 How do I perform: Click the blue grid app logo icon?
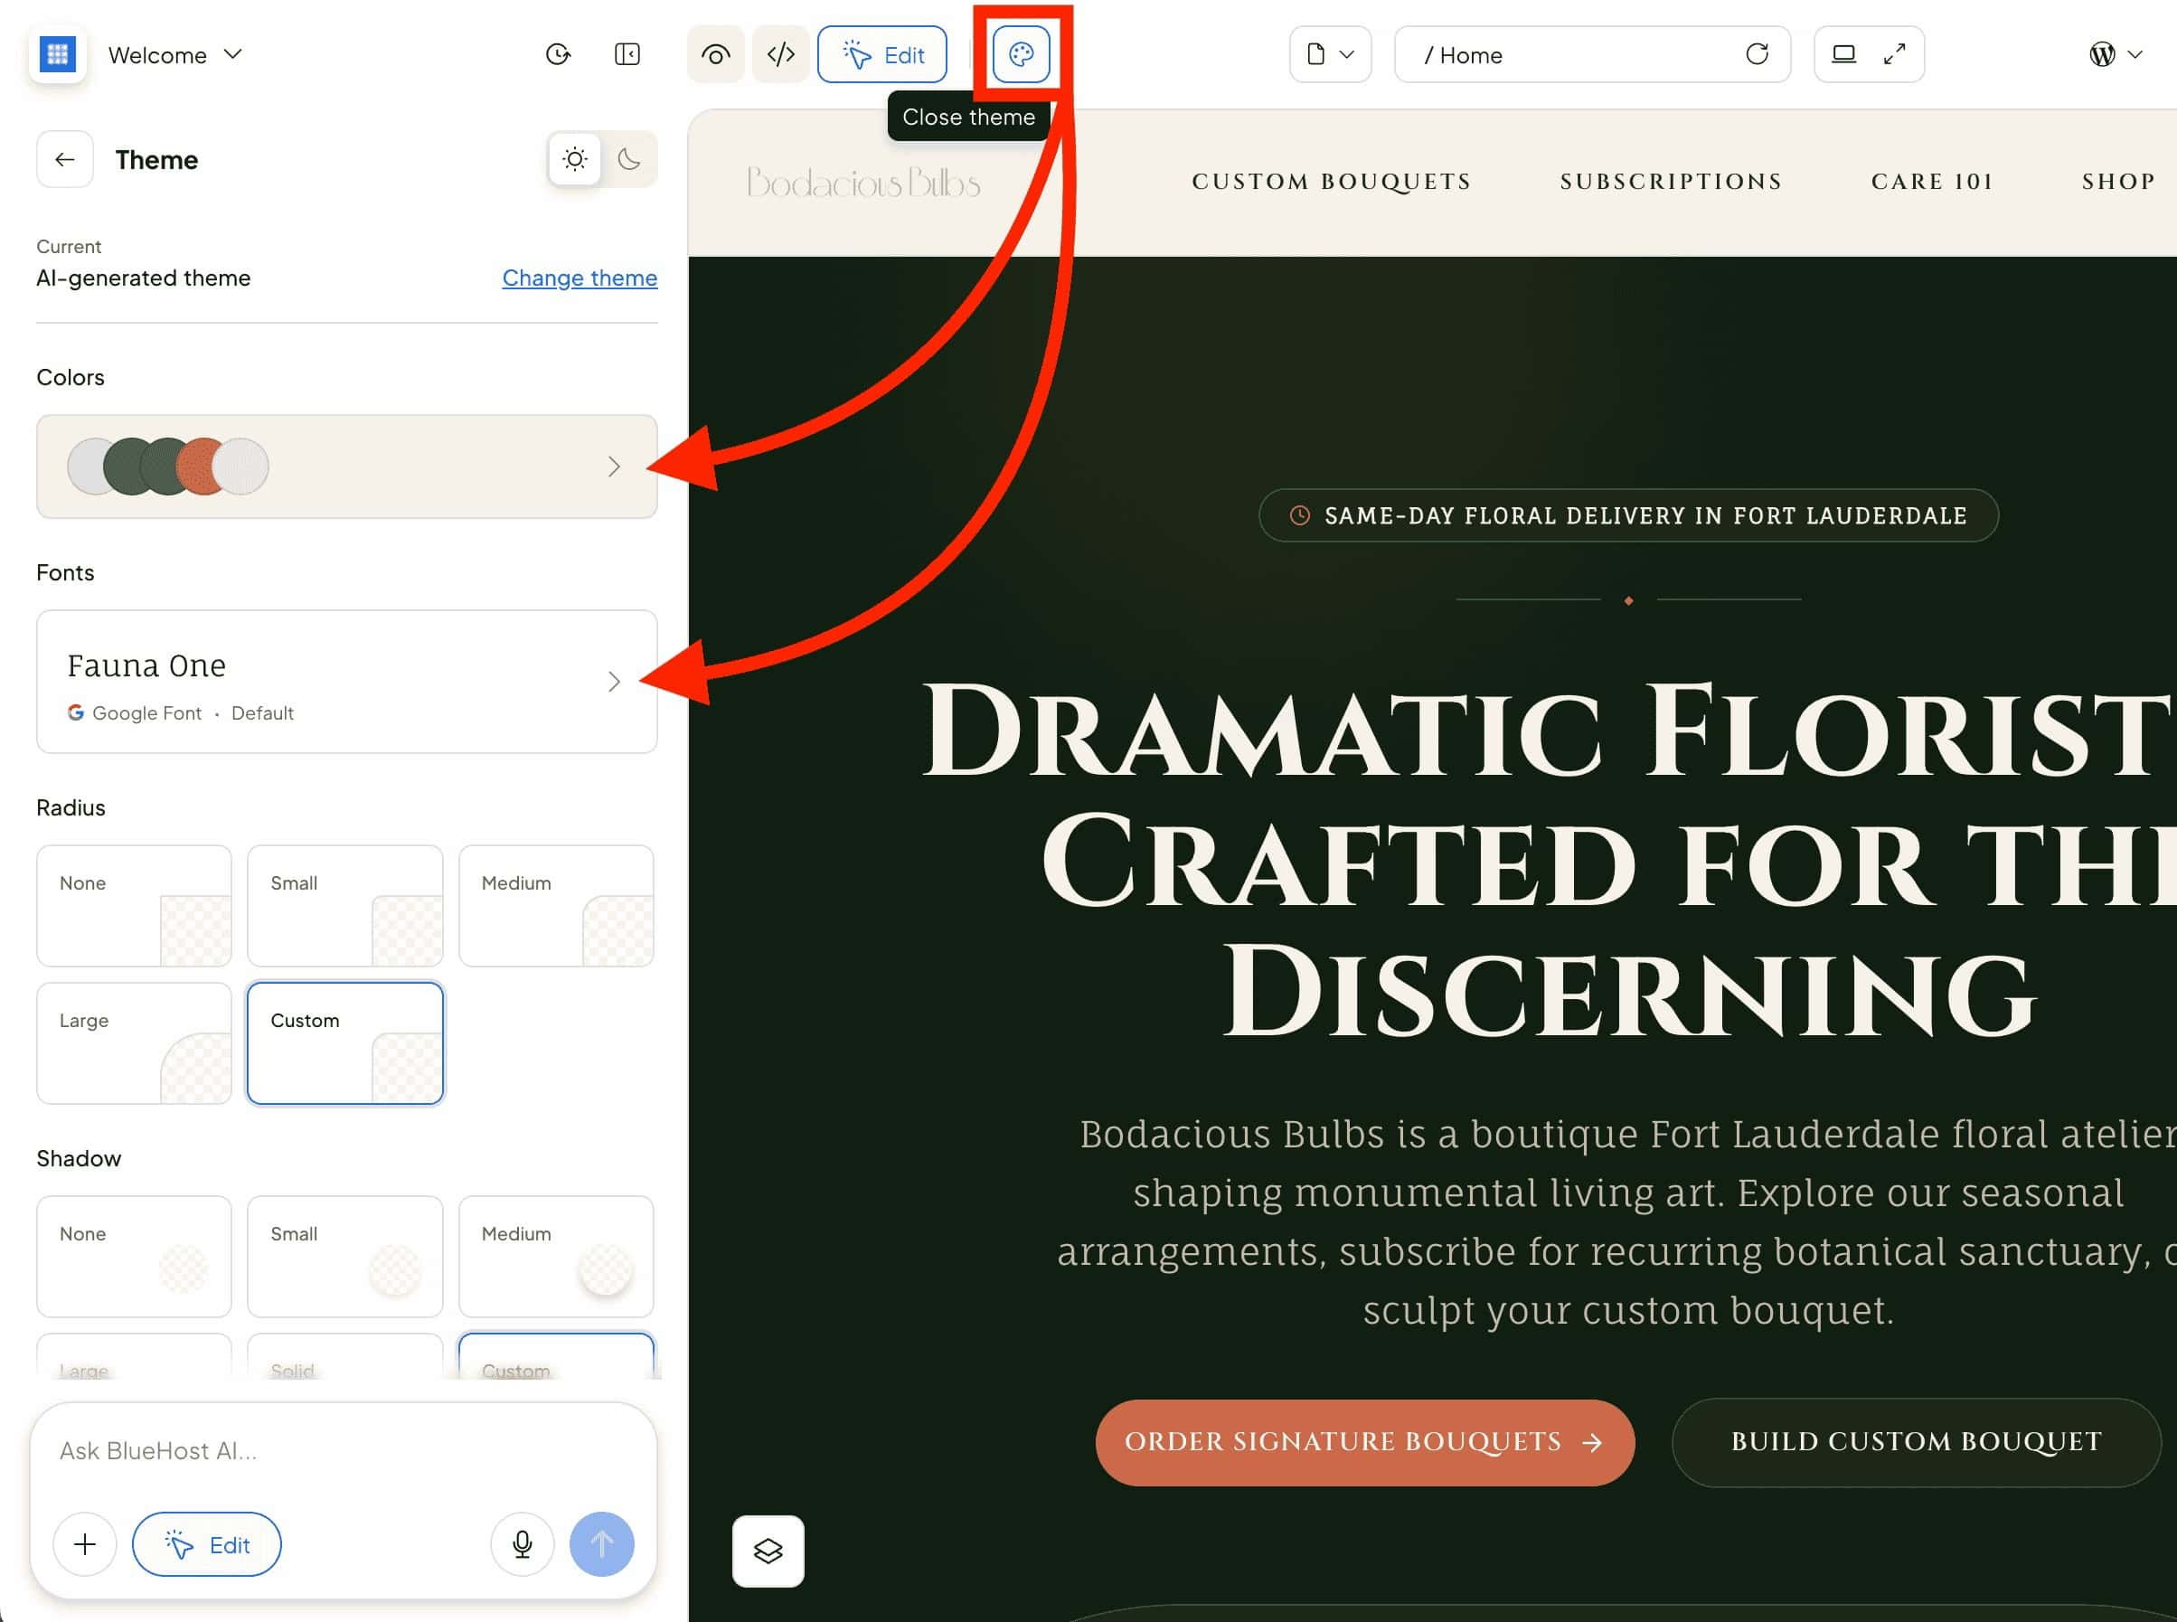pyautogui.click(x=57, y=54)
